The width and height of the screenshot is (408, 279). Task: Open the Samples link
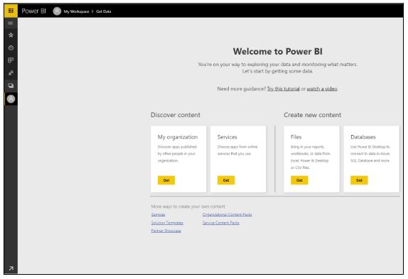[x=159, y=214]
